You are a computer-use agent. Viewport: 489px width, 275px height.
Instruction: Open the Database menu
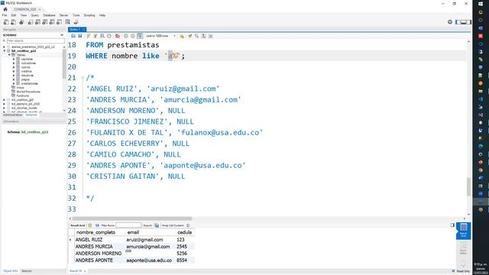coord(49,15)
